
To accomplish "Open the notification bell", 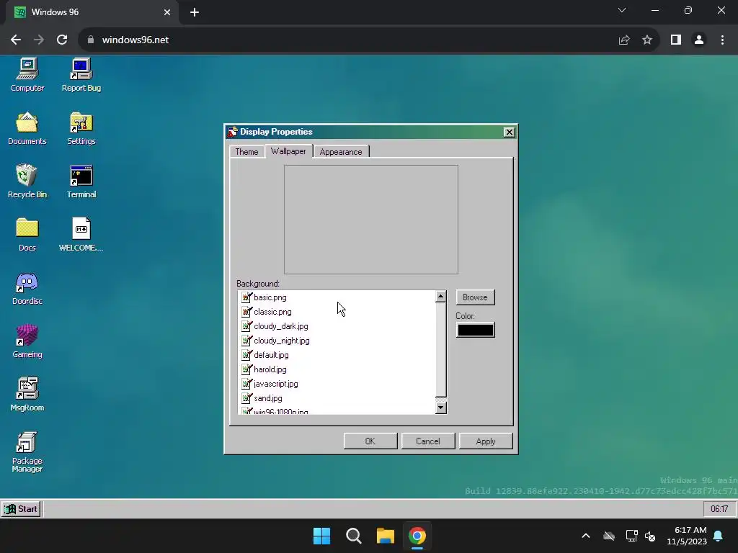I will point(719,536).
